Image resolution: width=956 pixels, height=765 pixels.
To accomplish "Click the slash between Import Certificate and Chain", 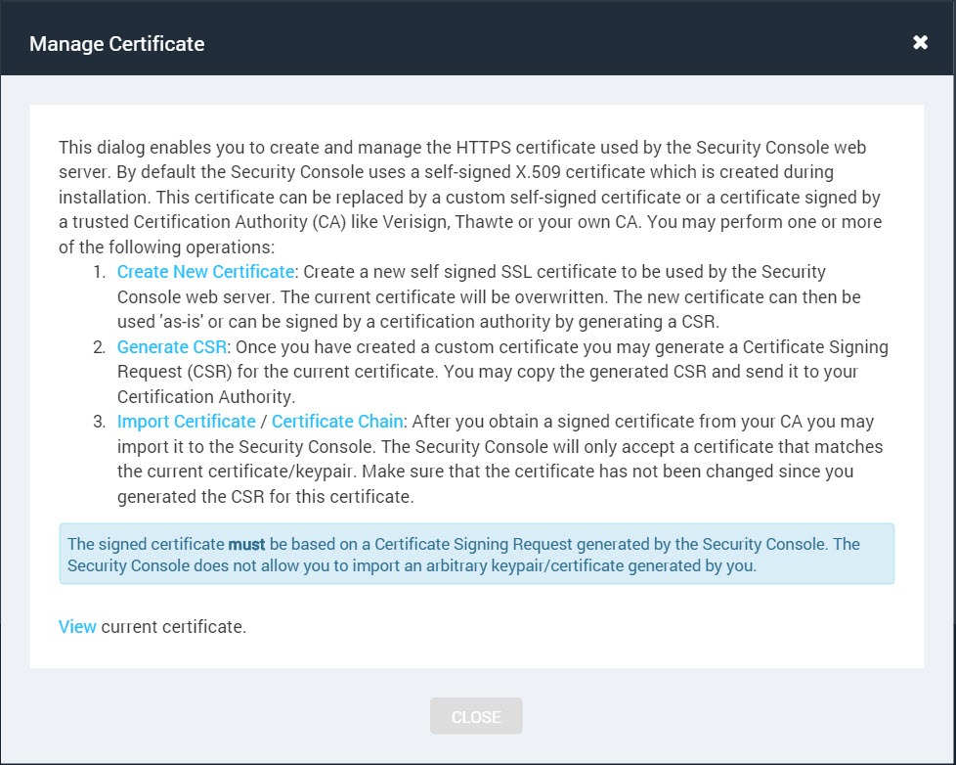I will click(x=263, y=423).
